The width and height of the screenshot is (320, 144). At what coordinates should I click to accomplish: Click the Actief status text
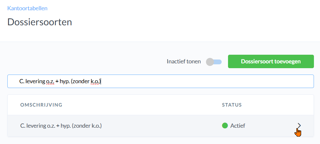click(238, 126)
